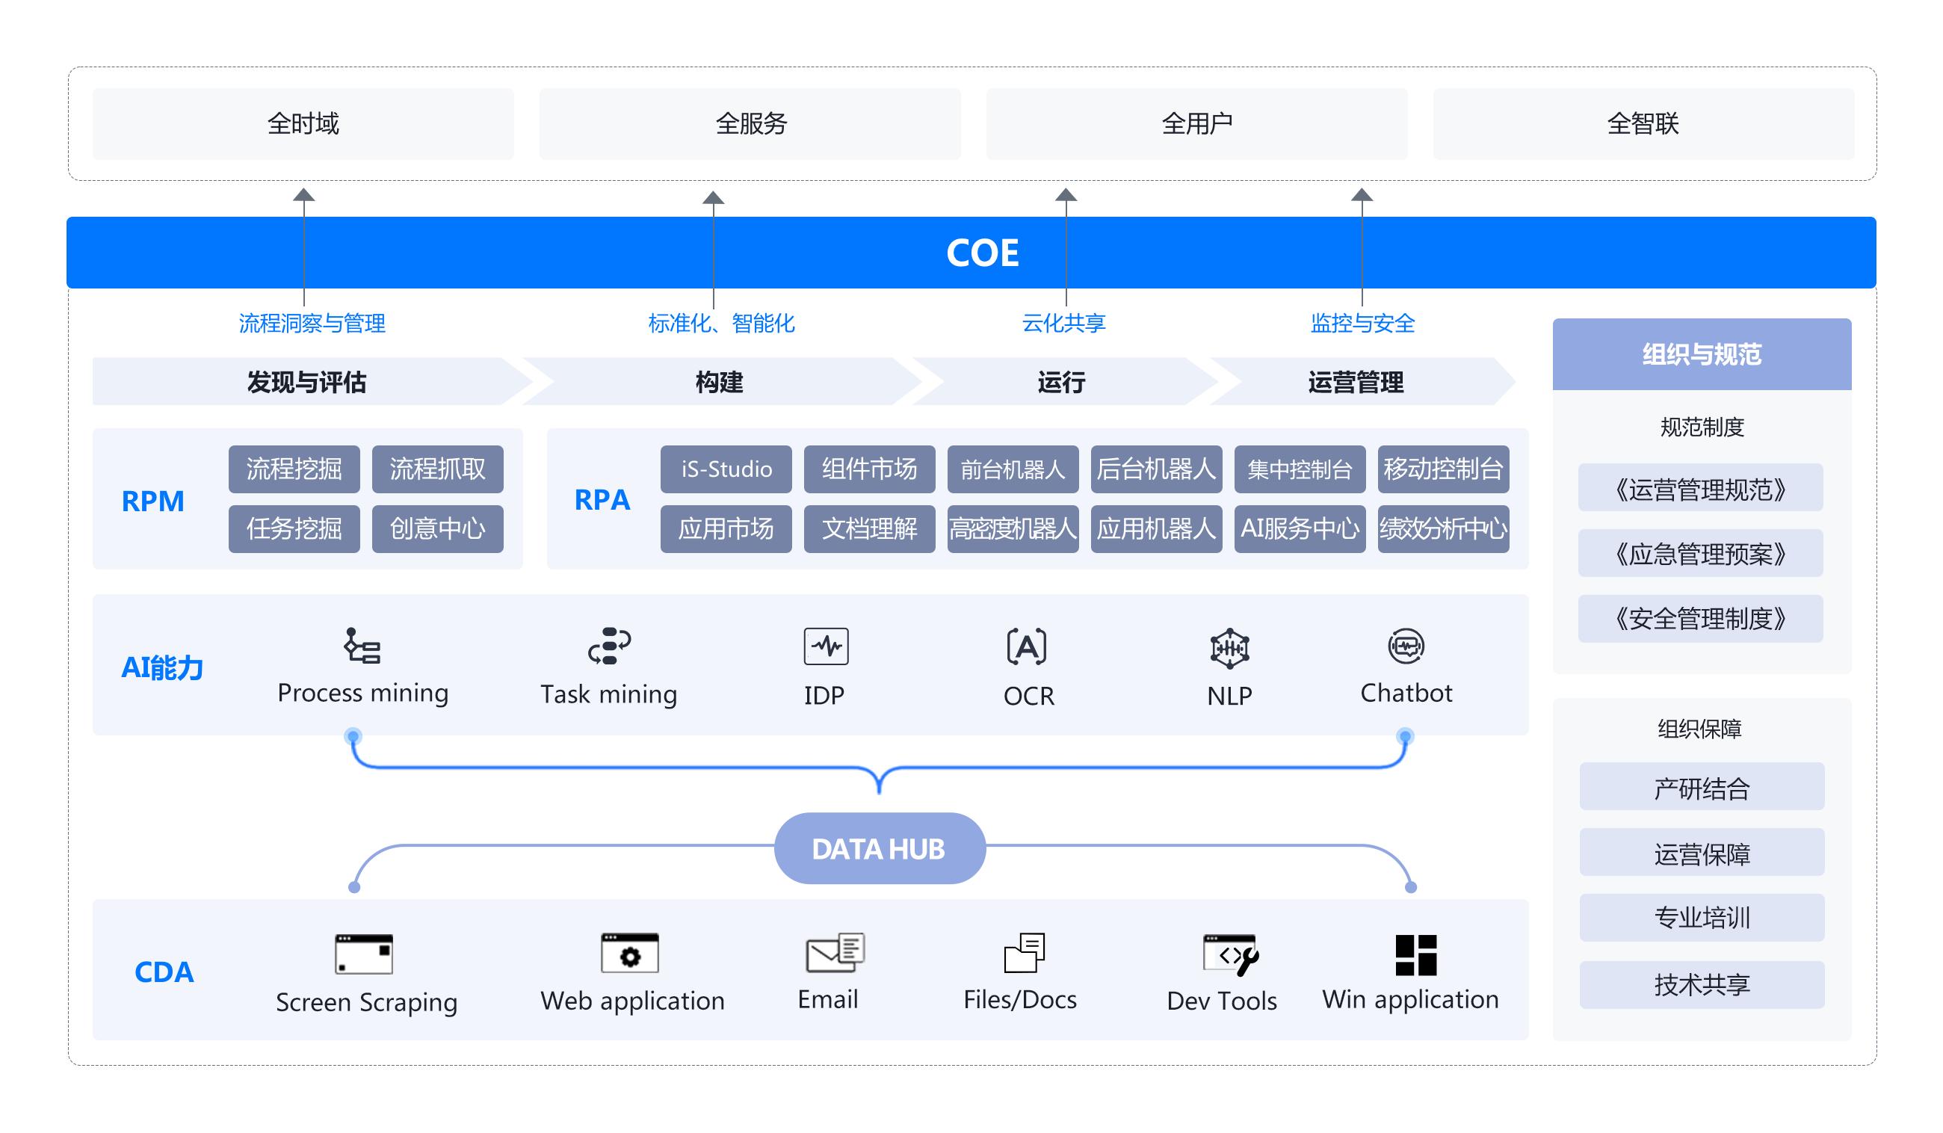The image size is (1943, 1133).
Task: Click the Process mining icon
Action: click(362, 646)
